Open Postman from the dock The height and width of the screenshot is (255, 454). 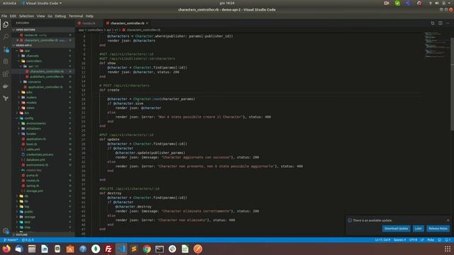tap(198, 249)
